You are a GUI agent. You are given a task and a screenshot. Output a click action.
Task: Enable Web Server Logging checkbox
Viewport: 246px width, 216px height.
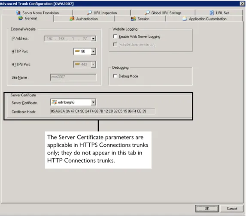point(115,36)
